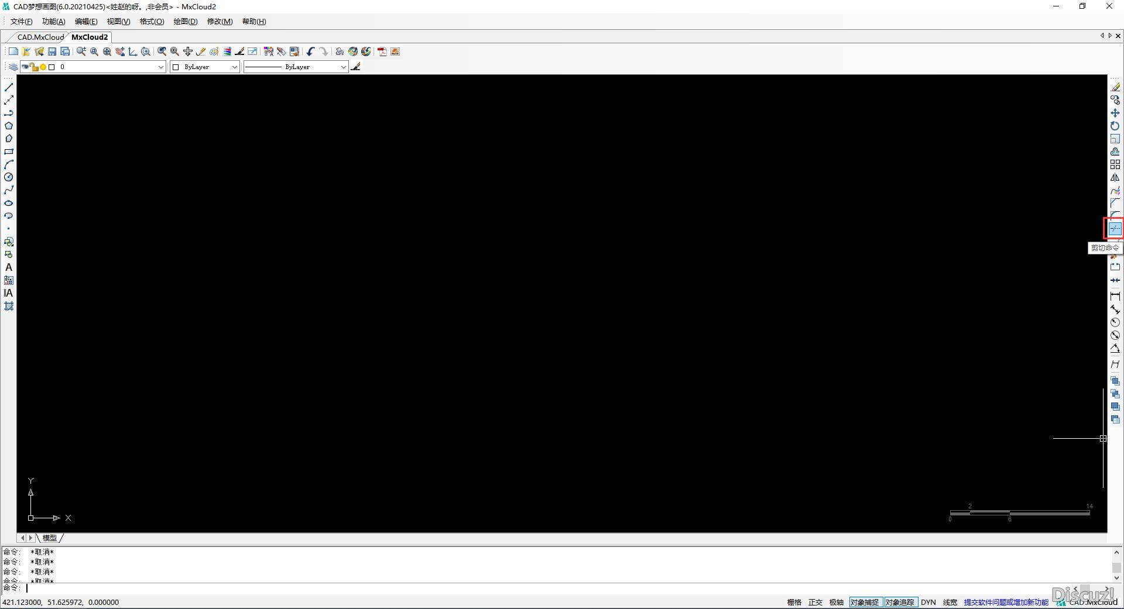Expand the layer 0 dropdown
The height and width of the screenshot is (609, 1124).
click(161, 67)
